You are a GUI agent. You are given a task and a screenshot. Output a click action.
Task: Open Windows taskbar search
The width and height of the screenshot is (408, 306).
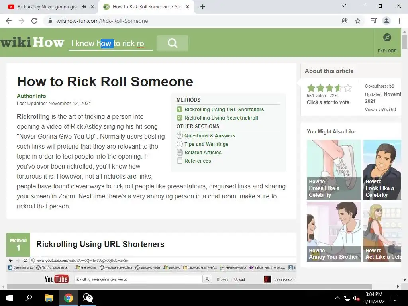29,298
